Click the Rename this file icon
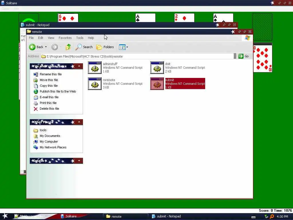This screenshot has height=220, width=293. coord(36,74)
